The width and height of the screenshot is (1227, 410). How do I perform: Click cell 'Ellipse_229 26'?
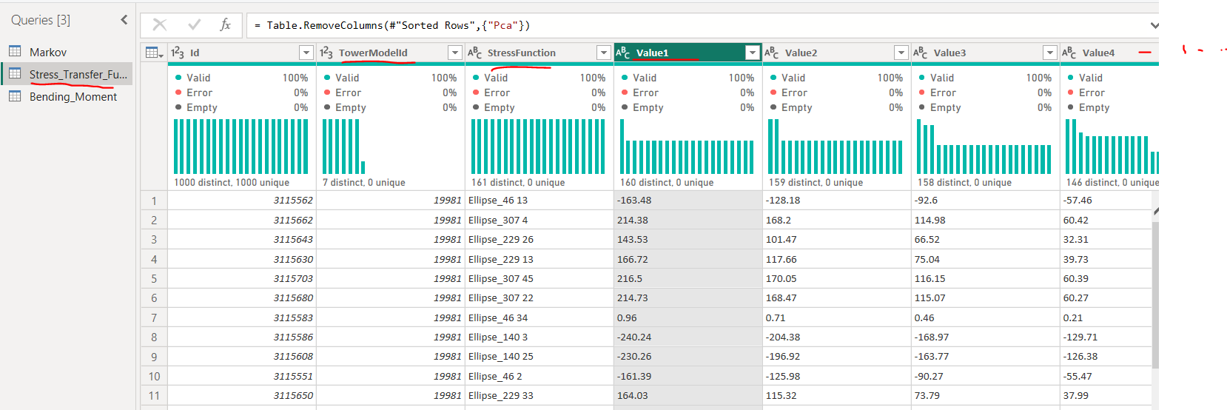tap(539, 240)
